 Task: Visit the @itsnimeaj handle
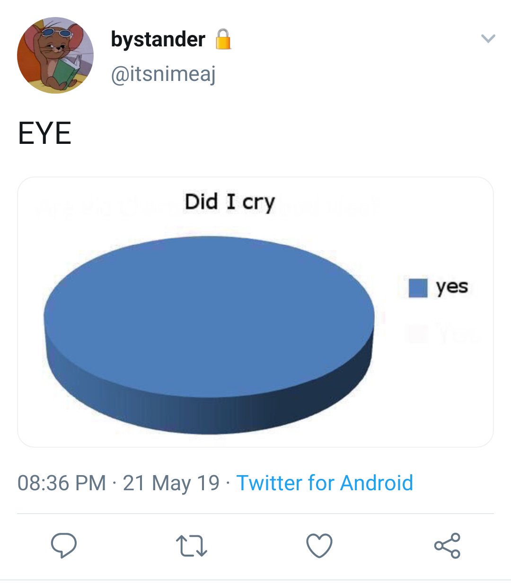pos(163,74)
